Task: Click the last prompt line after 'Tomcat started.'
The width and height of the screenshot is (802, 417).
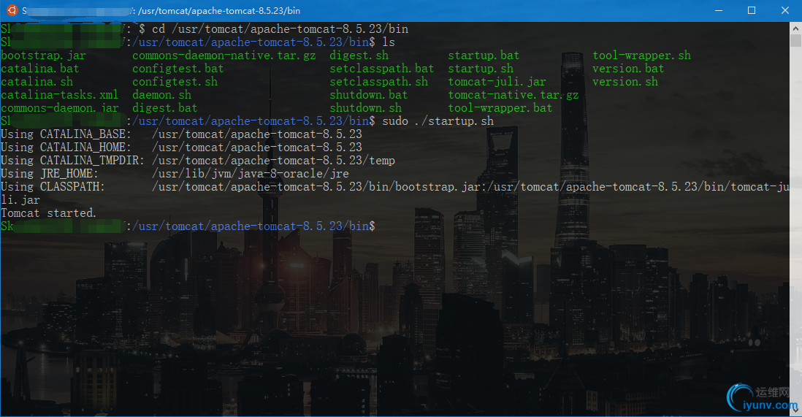Action: pyautogui.click(x=188, y=226)
